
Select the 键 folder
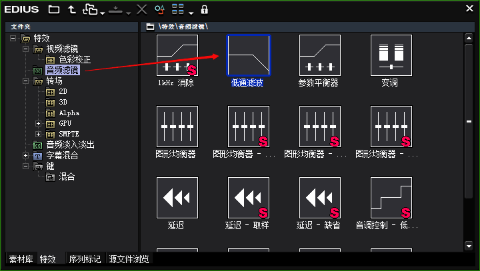pos(50,166)
